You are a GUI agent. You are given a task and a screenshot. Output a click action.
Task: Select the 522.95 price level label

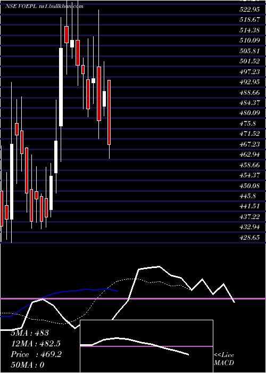click(x=250, y=10)
